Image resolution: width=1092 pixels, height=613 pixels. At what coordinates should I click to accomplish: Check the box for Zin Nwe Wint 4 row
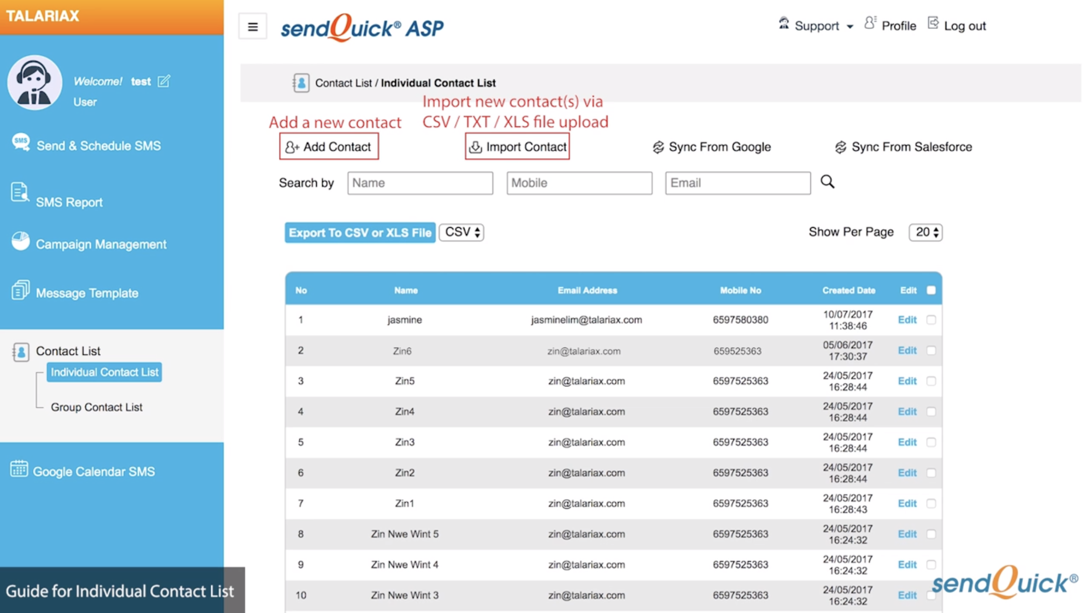(931, 564)
